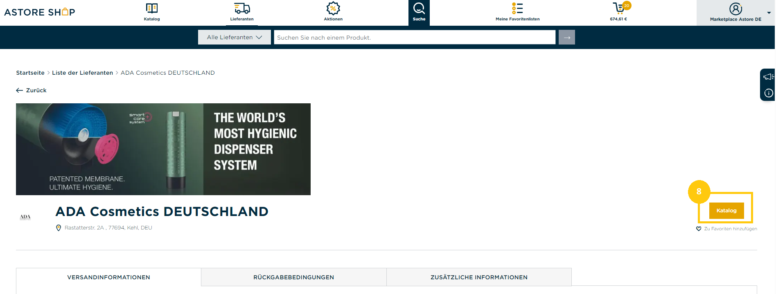The image size is (776, 294).
Task: Click the location pin icon
Action: click(59, 228)
